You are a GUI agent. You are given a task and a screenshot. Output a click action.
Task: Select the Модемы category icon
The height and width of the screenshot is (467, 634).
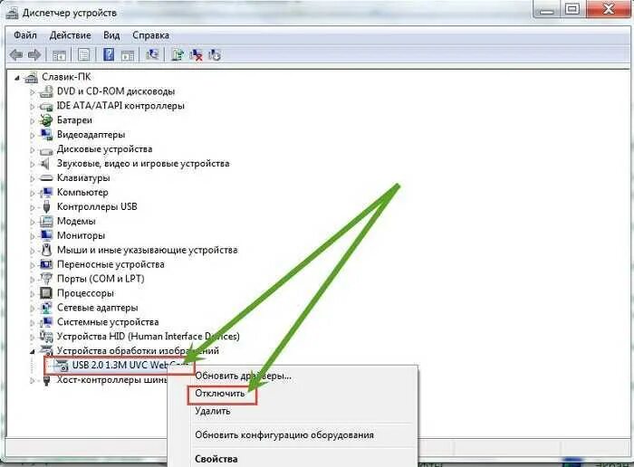(x=46, y=222)
